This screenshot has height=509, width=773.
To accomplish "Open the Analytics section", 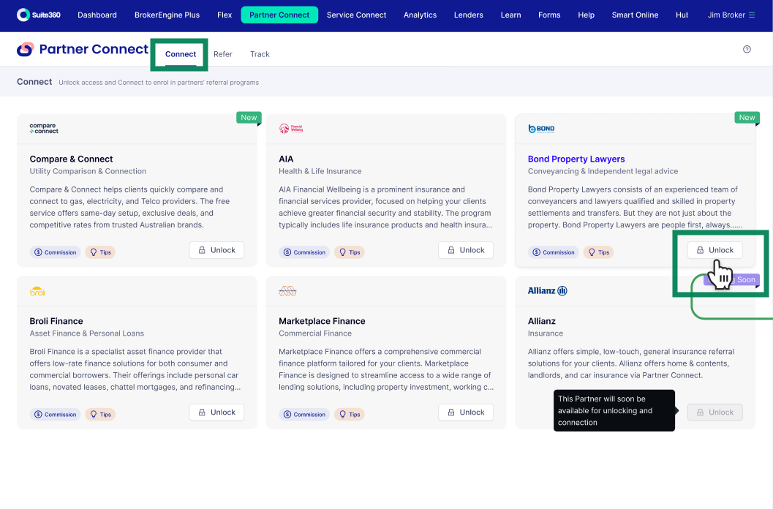I will (420, 15).
